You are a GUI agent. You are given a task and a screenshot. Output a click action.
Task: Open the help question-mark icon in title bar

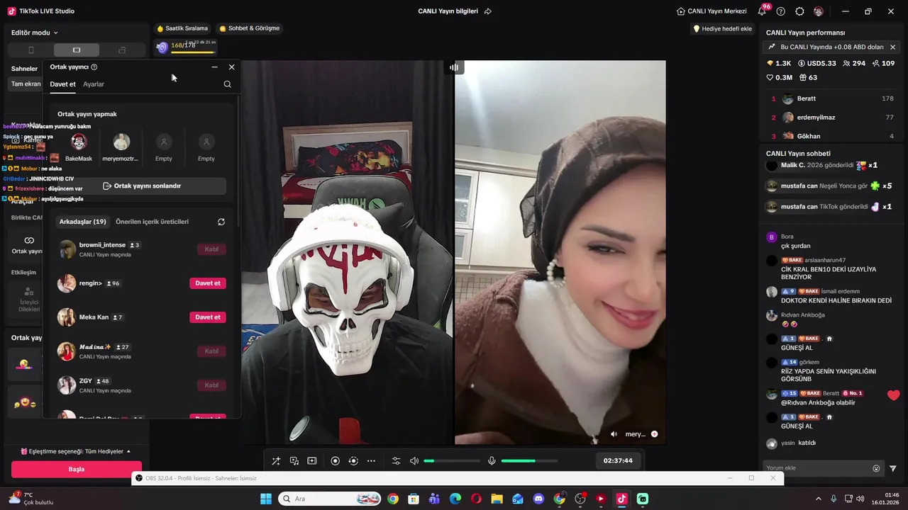pyautogui.click(x=781, y=11)
